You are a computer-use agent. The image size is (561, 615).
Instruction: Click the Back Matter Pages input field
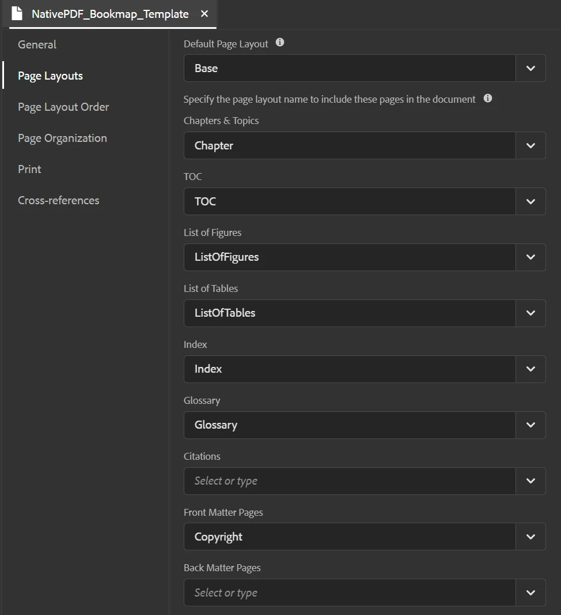click(349, 593)
